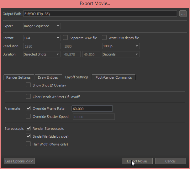Switch to the Render Settings tab

pyautogui.click(x=18, y=77)
